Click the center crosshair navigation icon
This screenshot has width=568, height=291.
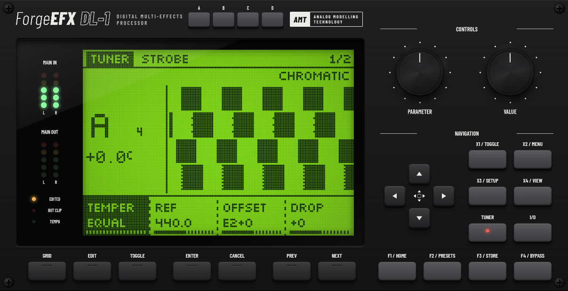(419, 196)
